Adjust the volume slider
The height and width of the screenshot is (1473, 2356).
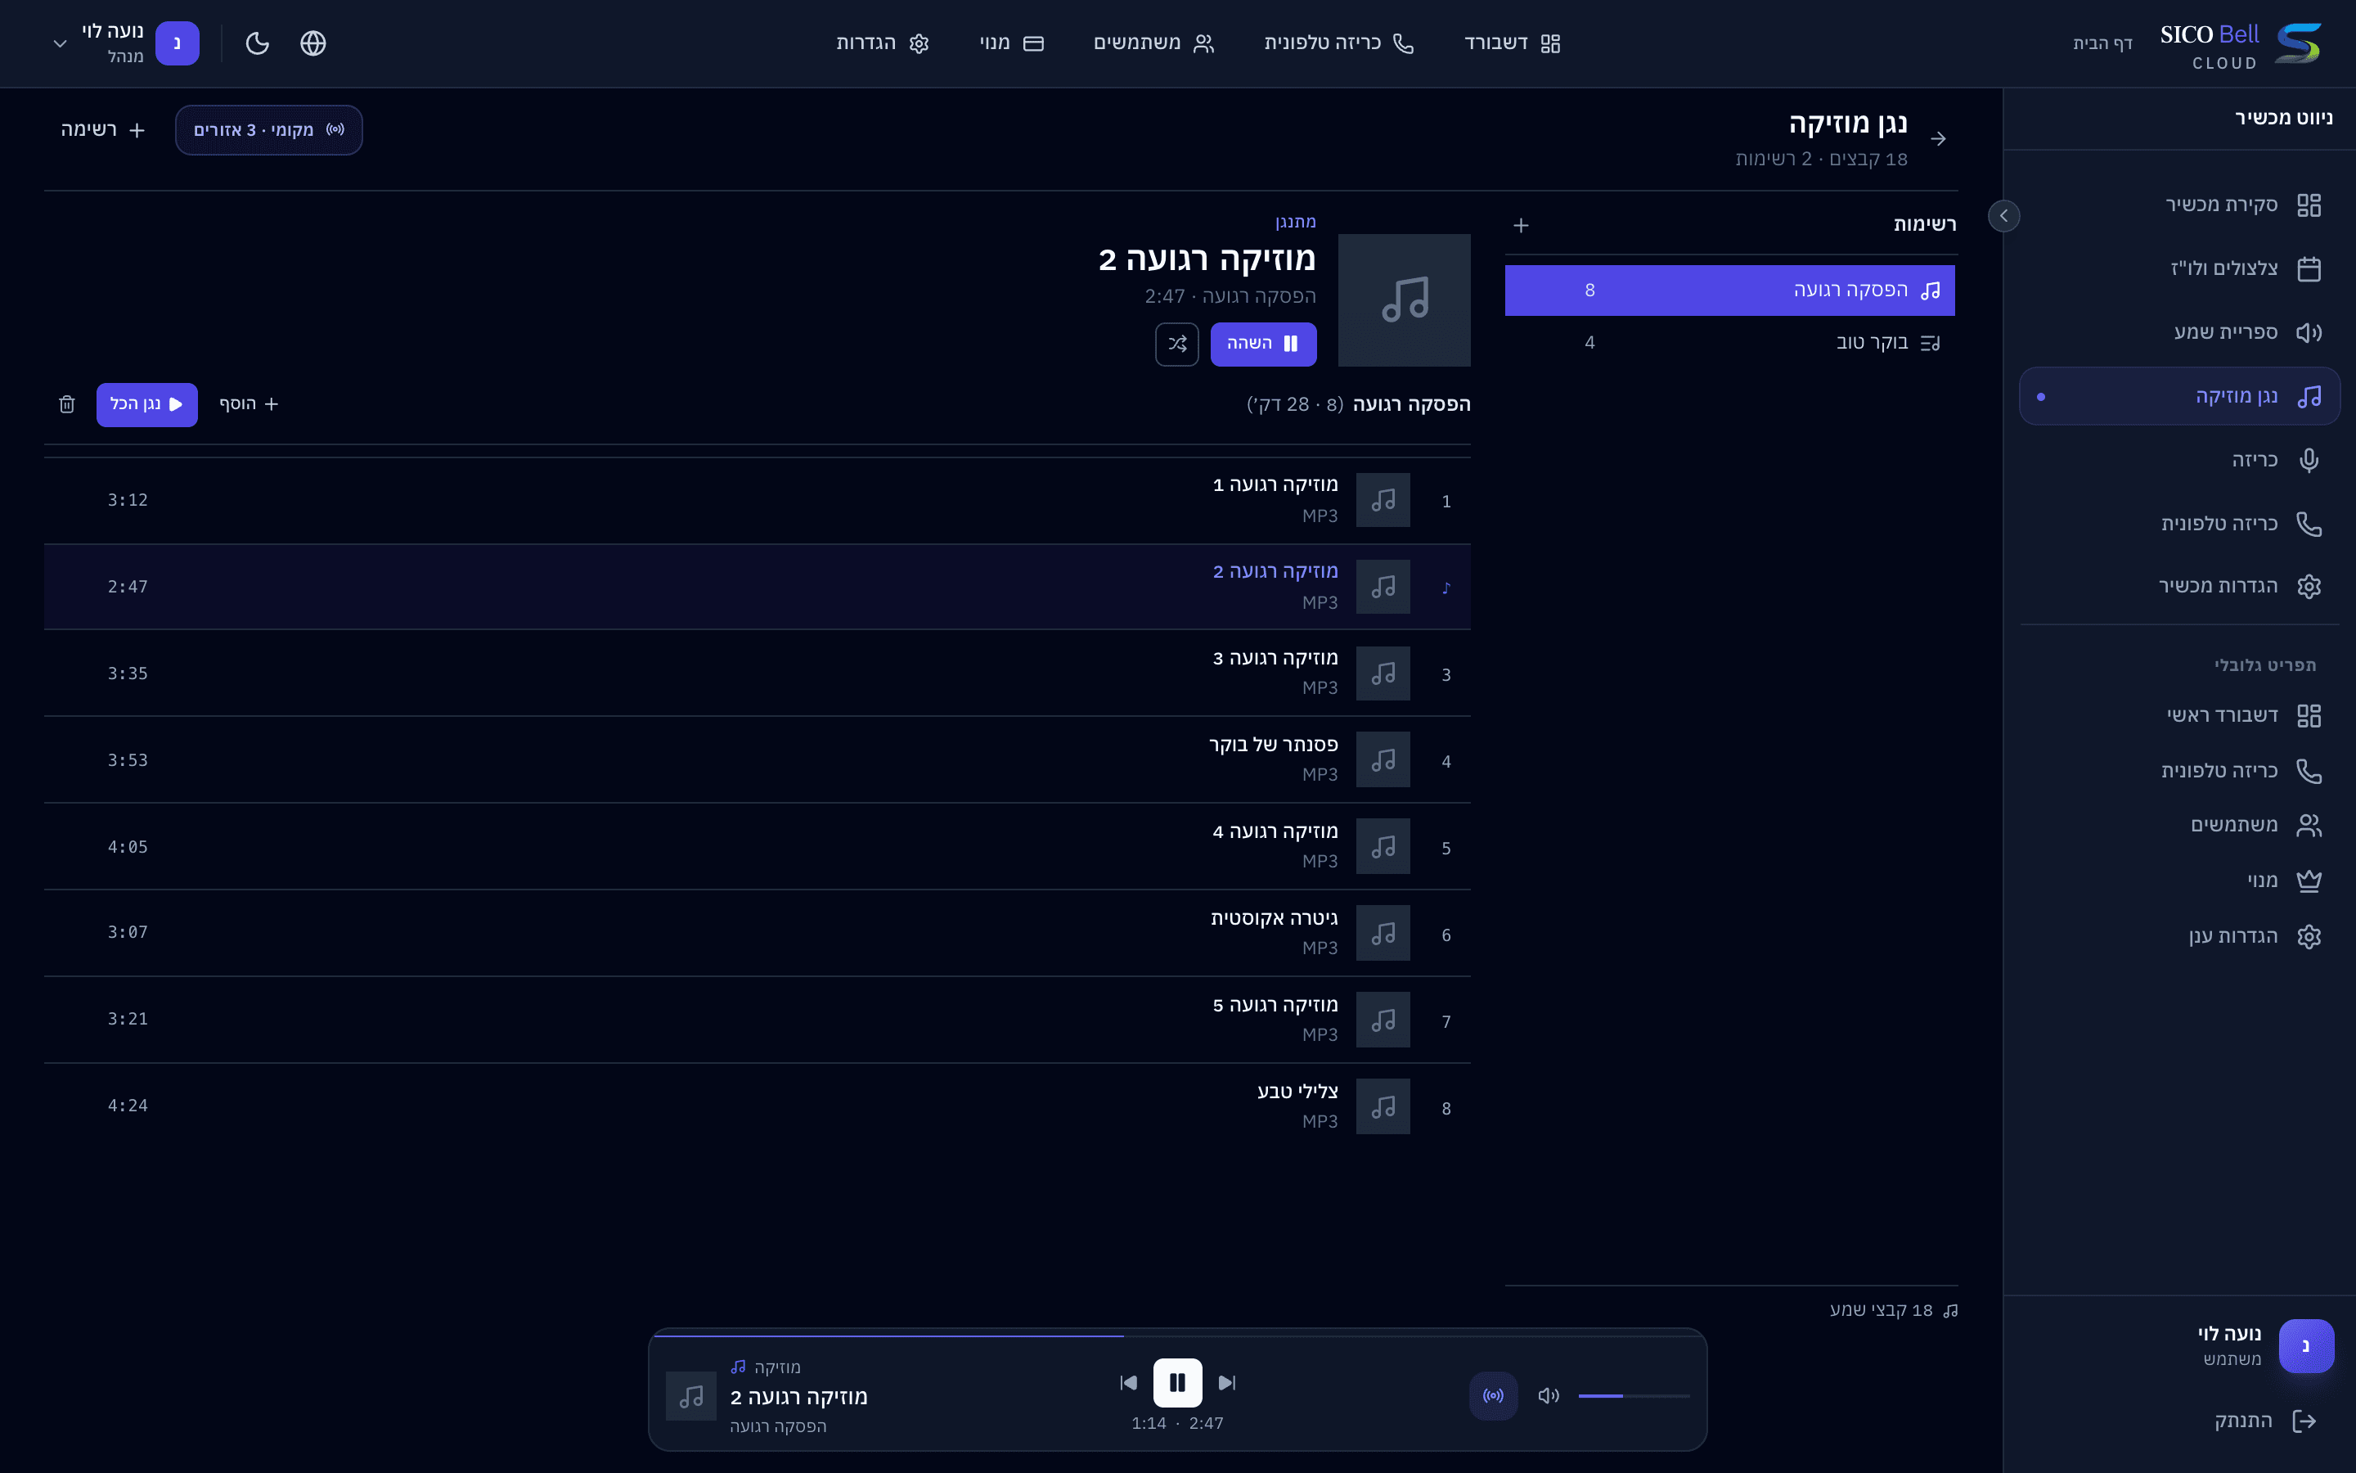pos(1634,1396)
